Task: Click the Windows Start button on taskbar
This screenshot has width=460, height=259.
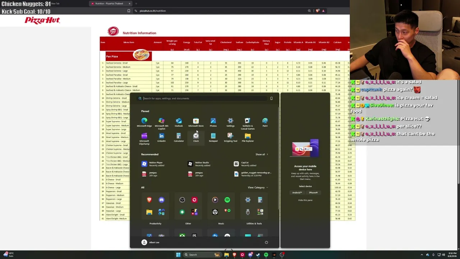Action: [178, 255]
